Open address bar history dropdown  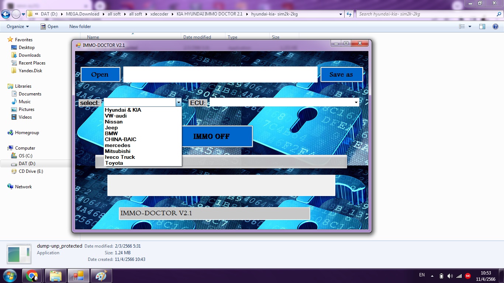(x=341, y=14)
